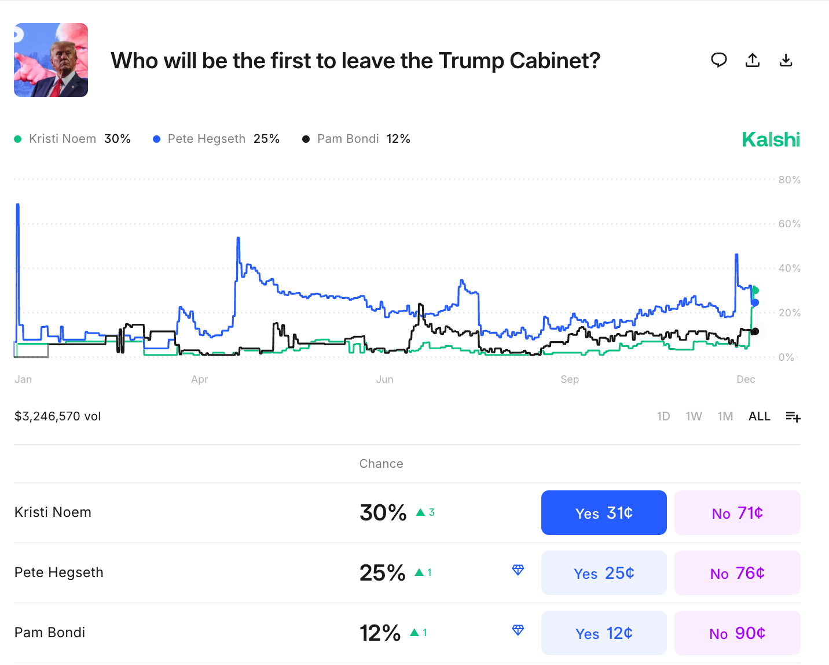Screen dimensions: 829x665
Task: Click the Kalshi logo
Action: pyautogui.click(x=771, y=139)
